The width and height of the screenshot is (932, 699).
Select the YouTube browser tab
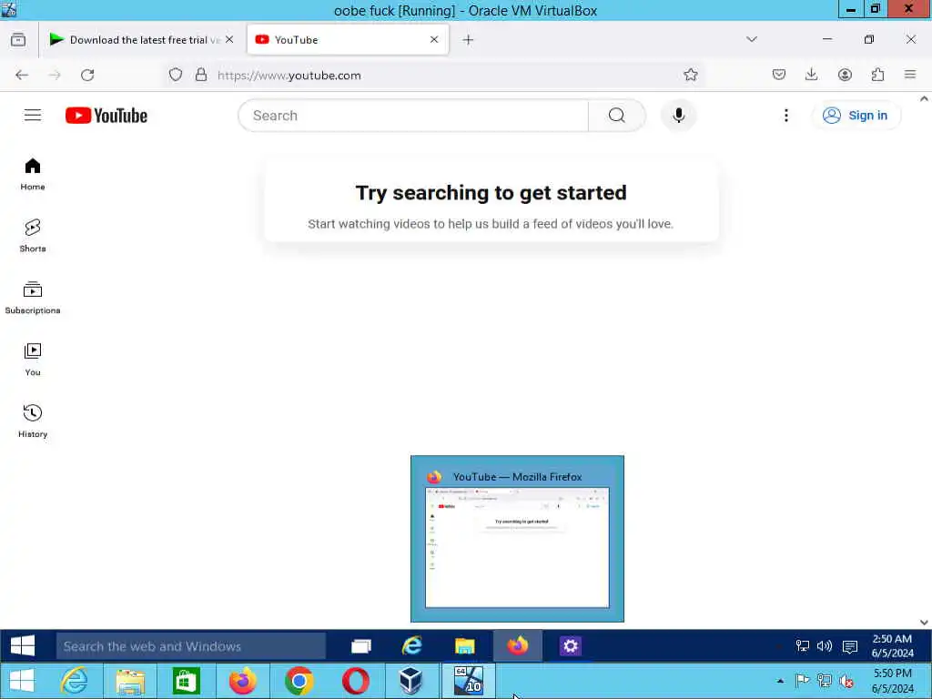click(348, 40)
